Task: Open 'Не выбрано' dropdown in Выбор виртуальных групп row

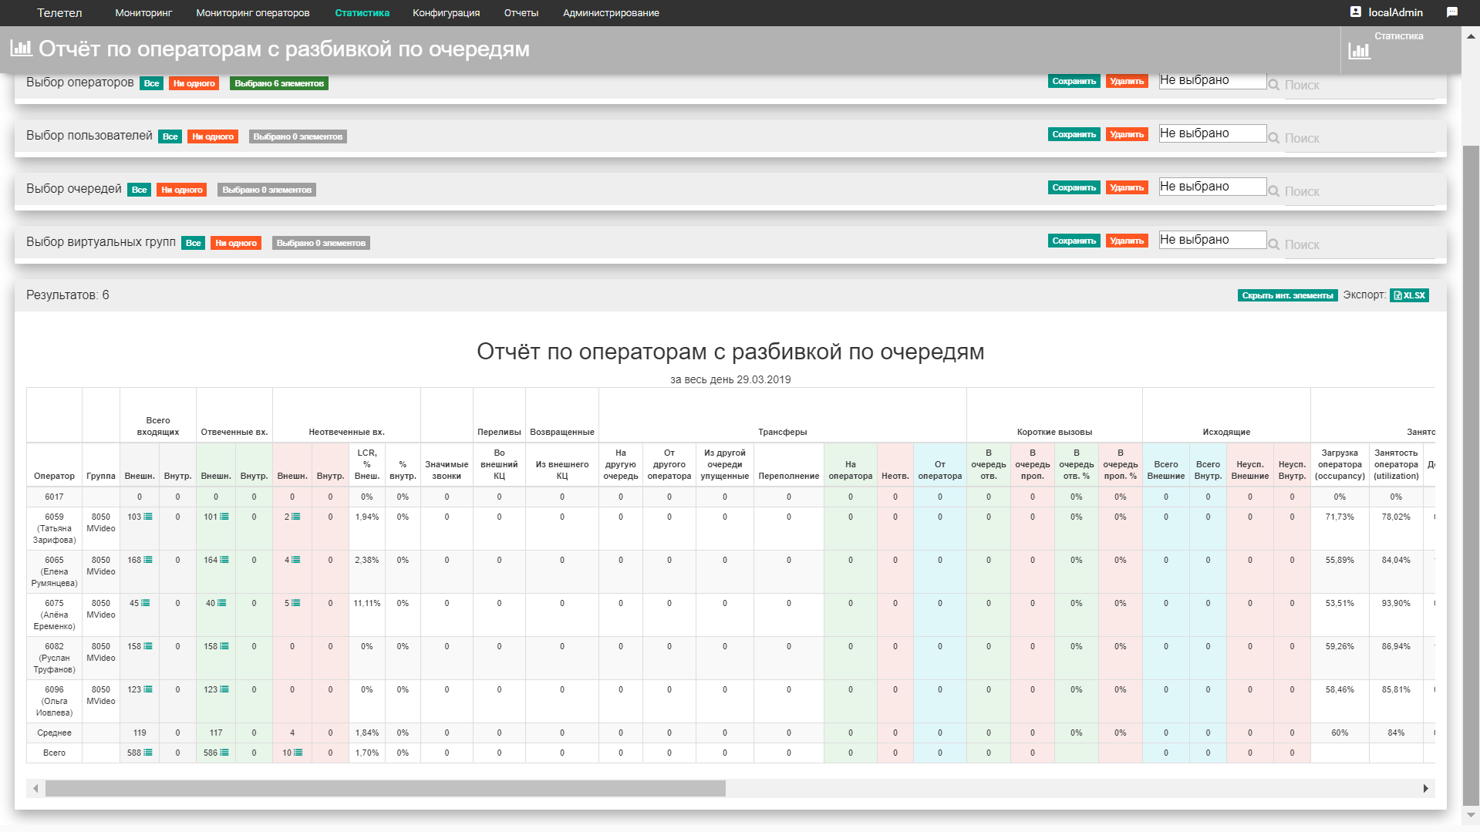Action: tap(1212, 240)
